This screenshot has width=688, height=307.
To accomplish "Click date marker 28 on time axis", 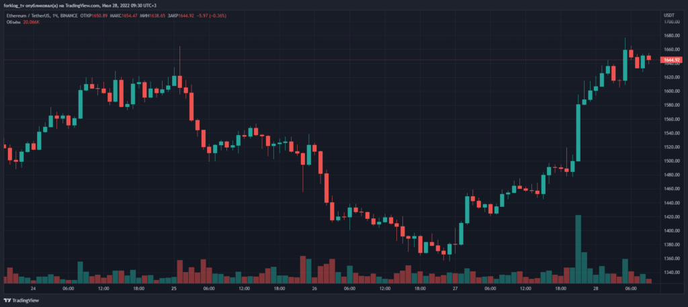I will point(595,289).
